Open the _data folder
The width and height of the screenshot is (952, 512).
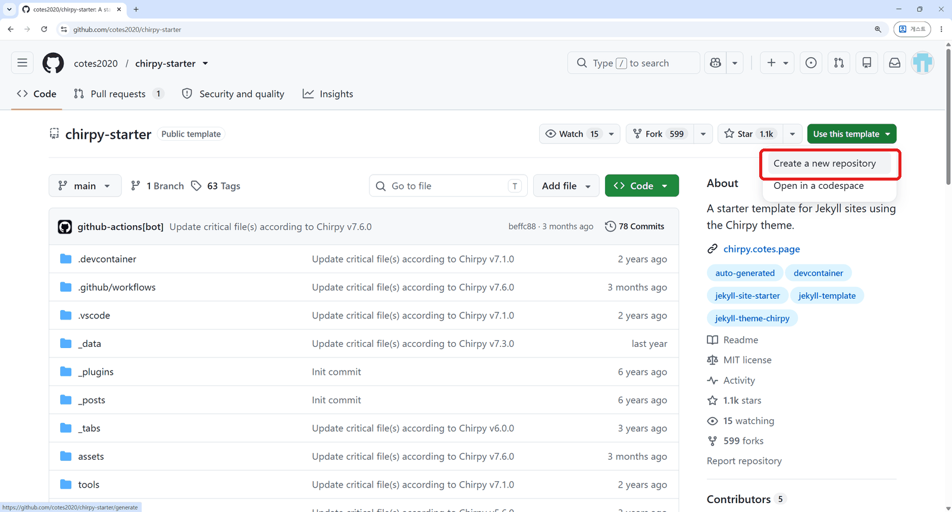89,344
